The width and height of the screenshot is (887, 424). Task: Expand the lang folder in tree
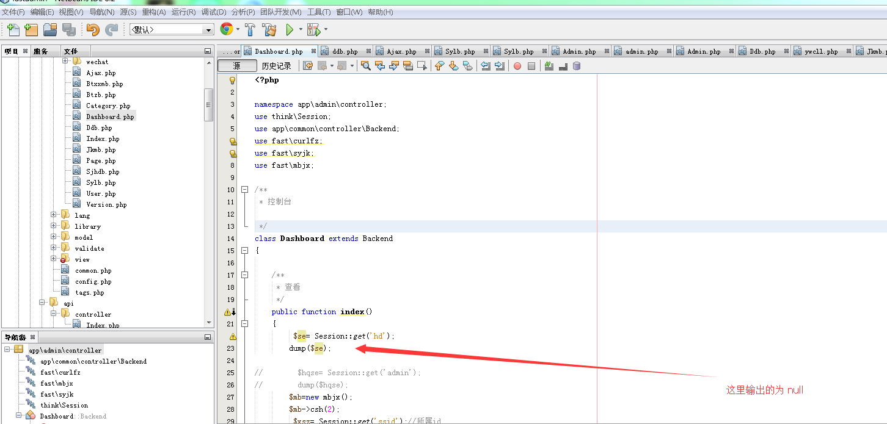pos(54,215)
